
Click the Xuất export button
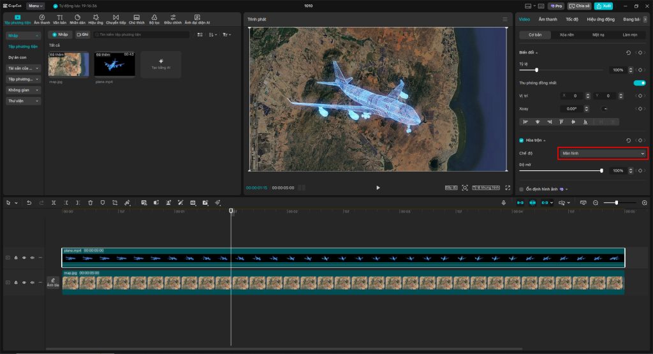coord(603,6)
